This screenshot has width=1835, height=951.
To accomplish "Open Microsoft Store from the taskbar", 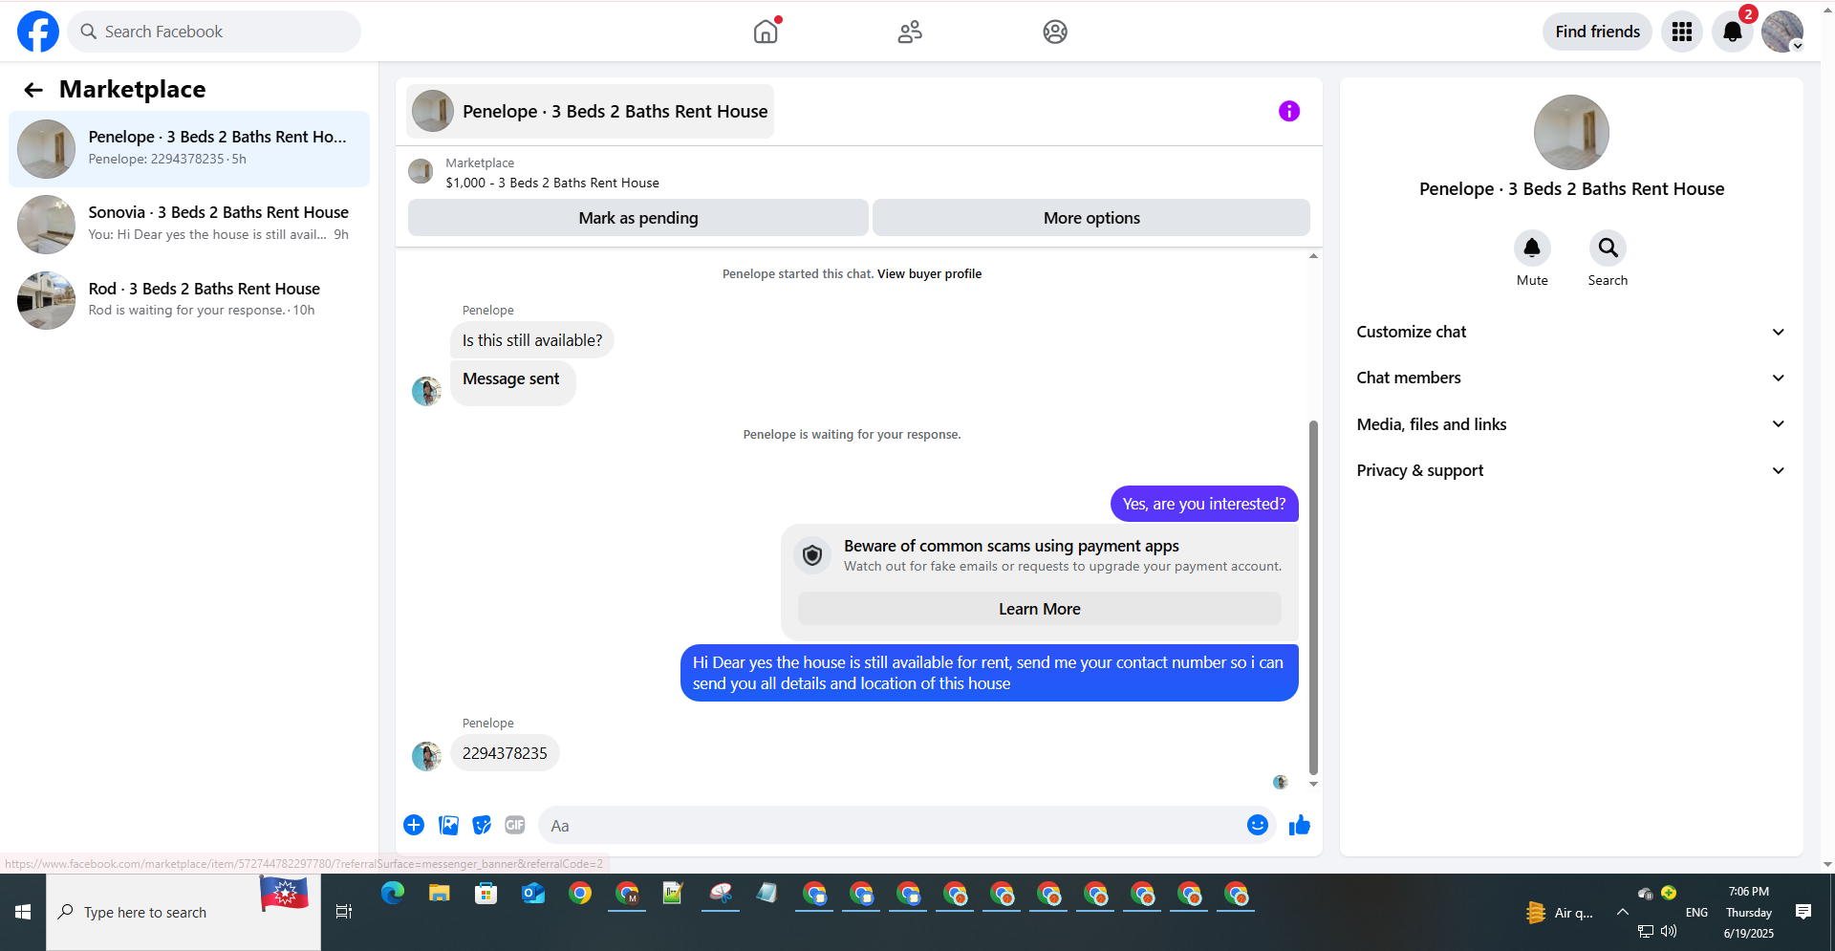I will click(x=486, y=894).
